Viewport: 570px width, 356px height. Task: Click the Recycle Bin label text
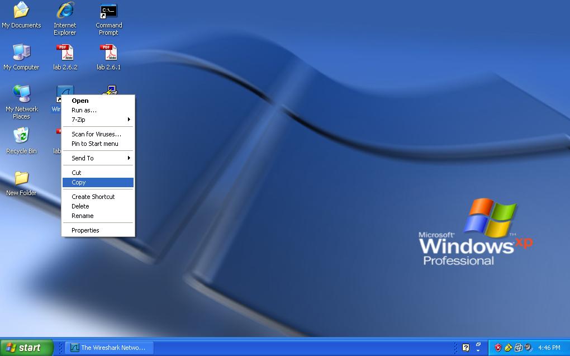click(x=21, y=151)
